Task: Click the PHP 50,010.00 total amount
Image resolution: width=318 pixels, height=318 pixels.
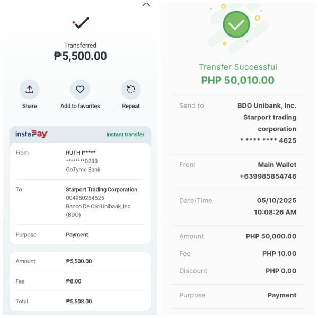Action: pos(237,81)
